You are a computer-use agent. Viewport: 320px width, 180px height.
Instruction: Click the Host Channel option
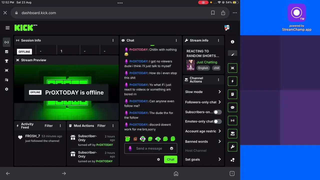pos(196,150)
